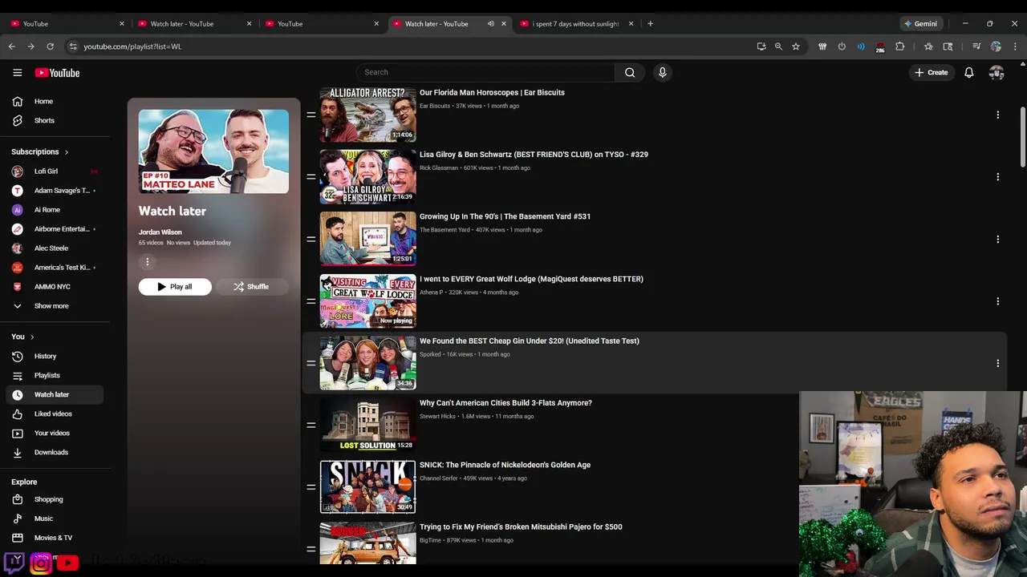Open the notifications bell
Image resolution: width=1027 pixels, height=577 pixels.
(969, 72)
